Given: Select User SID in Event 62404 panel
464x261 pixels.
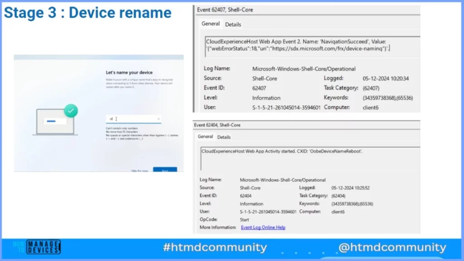Looking at the screenshot, I should pos(268,212).
